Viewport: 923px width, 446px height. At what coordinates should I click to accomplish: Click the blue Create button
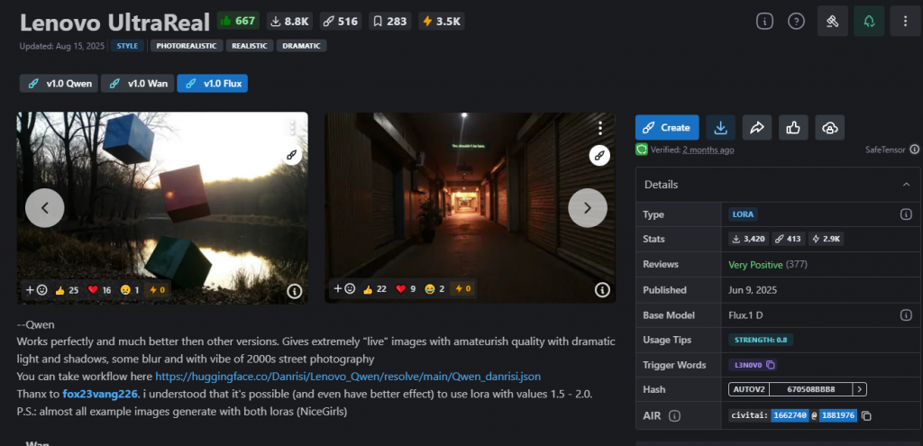pos(667,128)
